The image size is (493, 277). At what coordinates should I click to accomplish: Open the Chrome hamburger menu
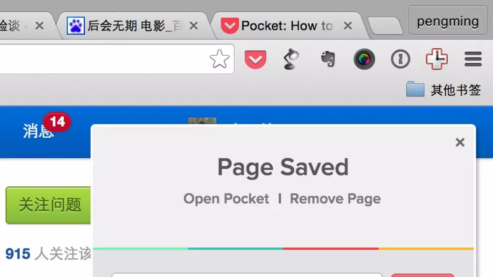tap(473, 60)
